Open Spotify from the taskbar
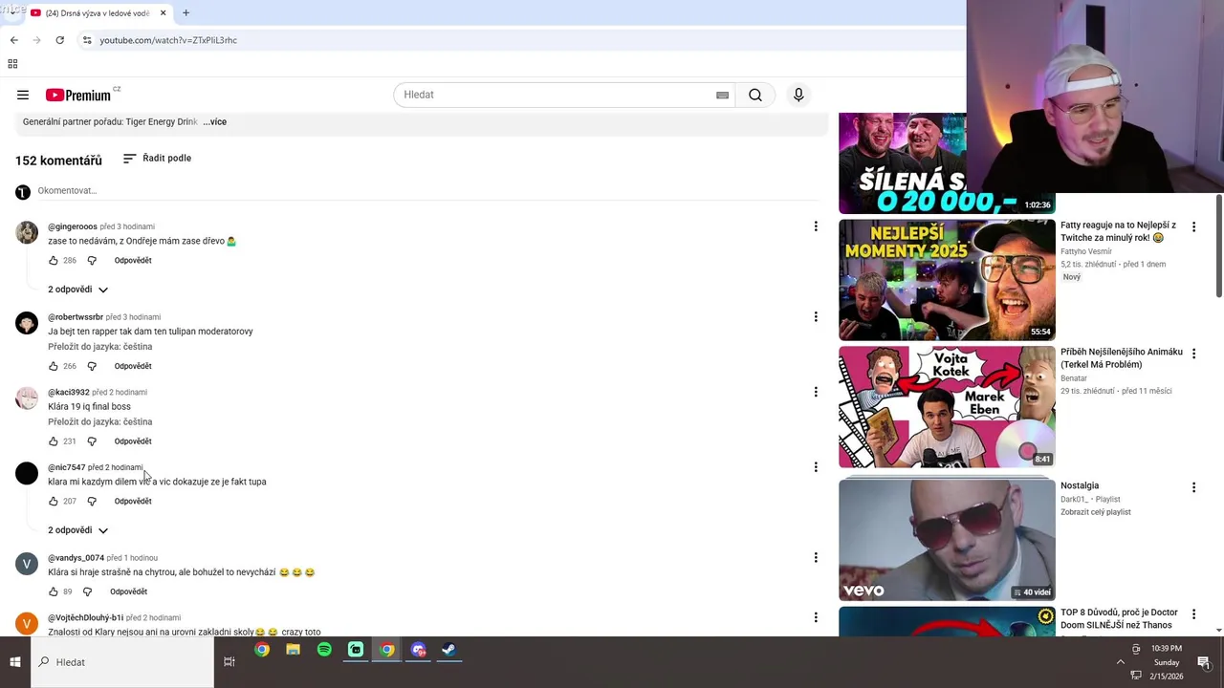This screenshot has height=688, width=1224. tap(324, 650)
